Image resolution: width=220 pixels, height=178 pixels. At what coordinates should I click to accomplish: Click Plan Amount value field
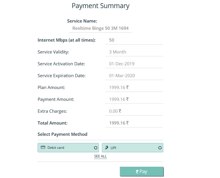click(134, 88)
